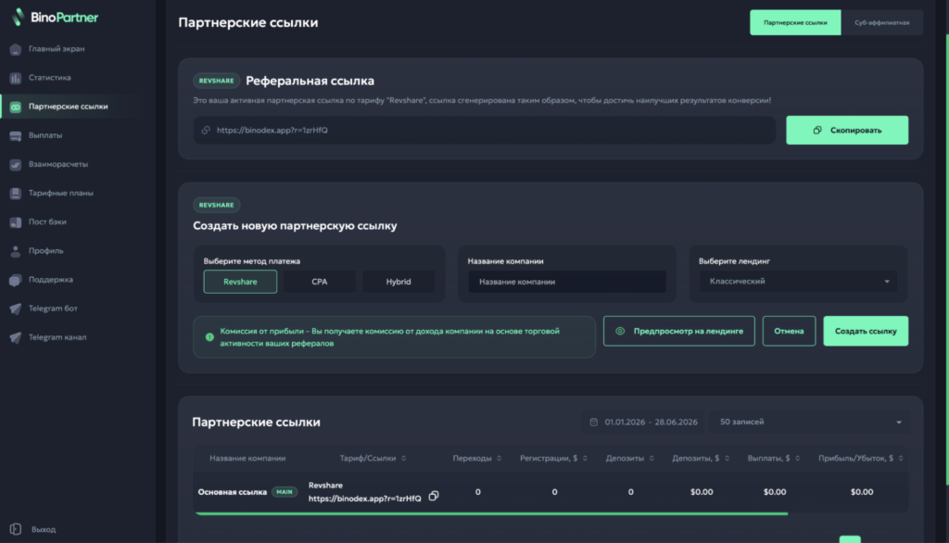Click the Название компании input field
Screen dimensions: 949x543
pos(567,282)
